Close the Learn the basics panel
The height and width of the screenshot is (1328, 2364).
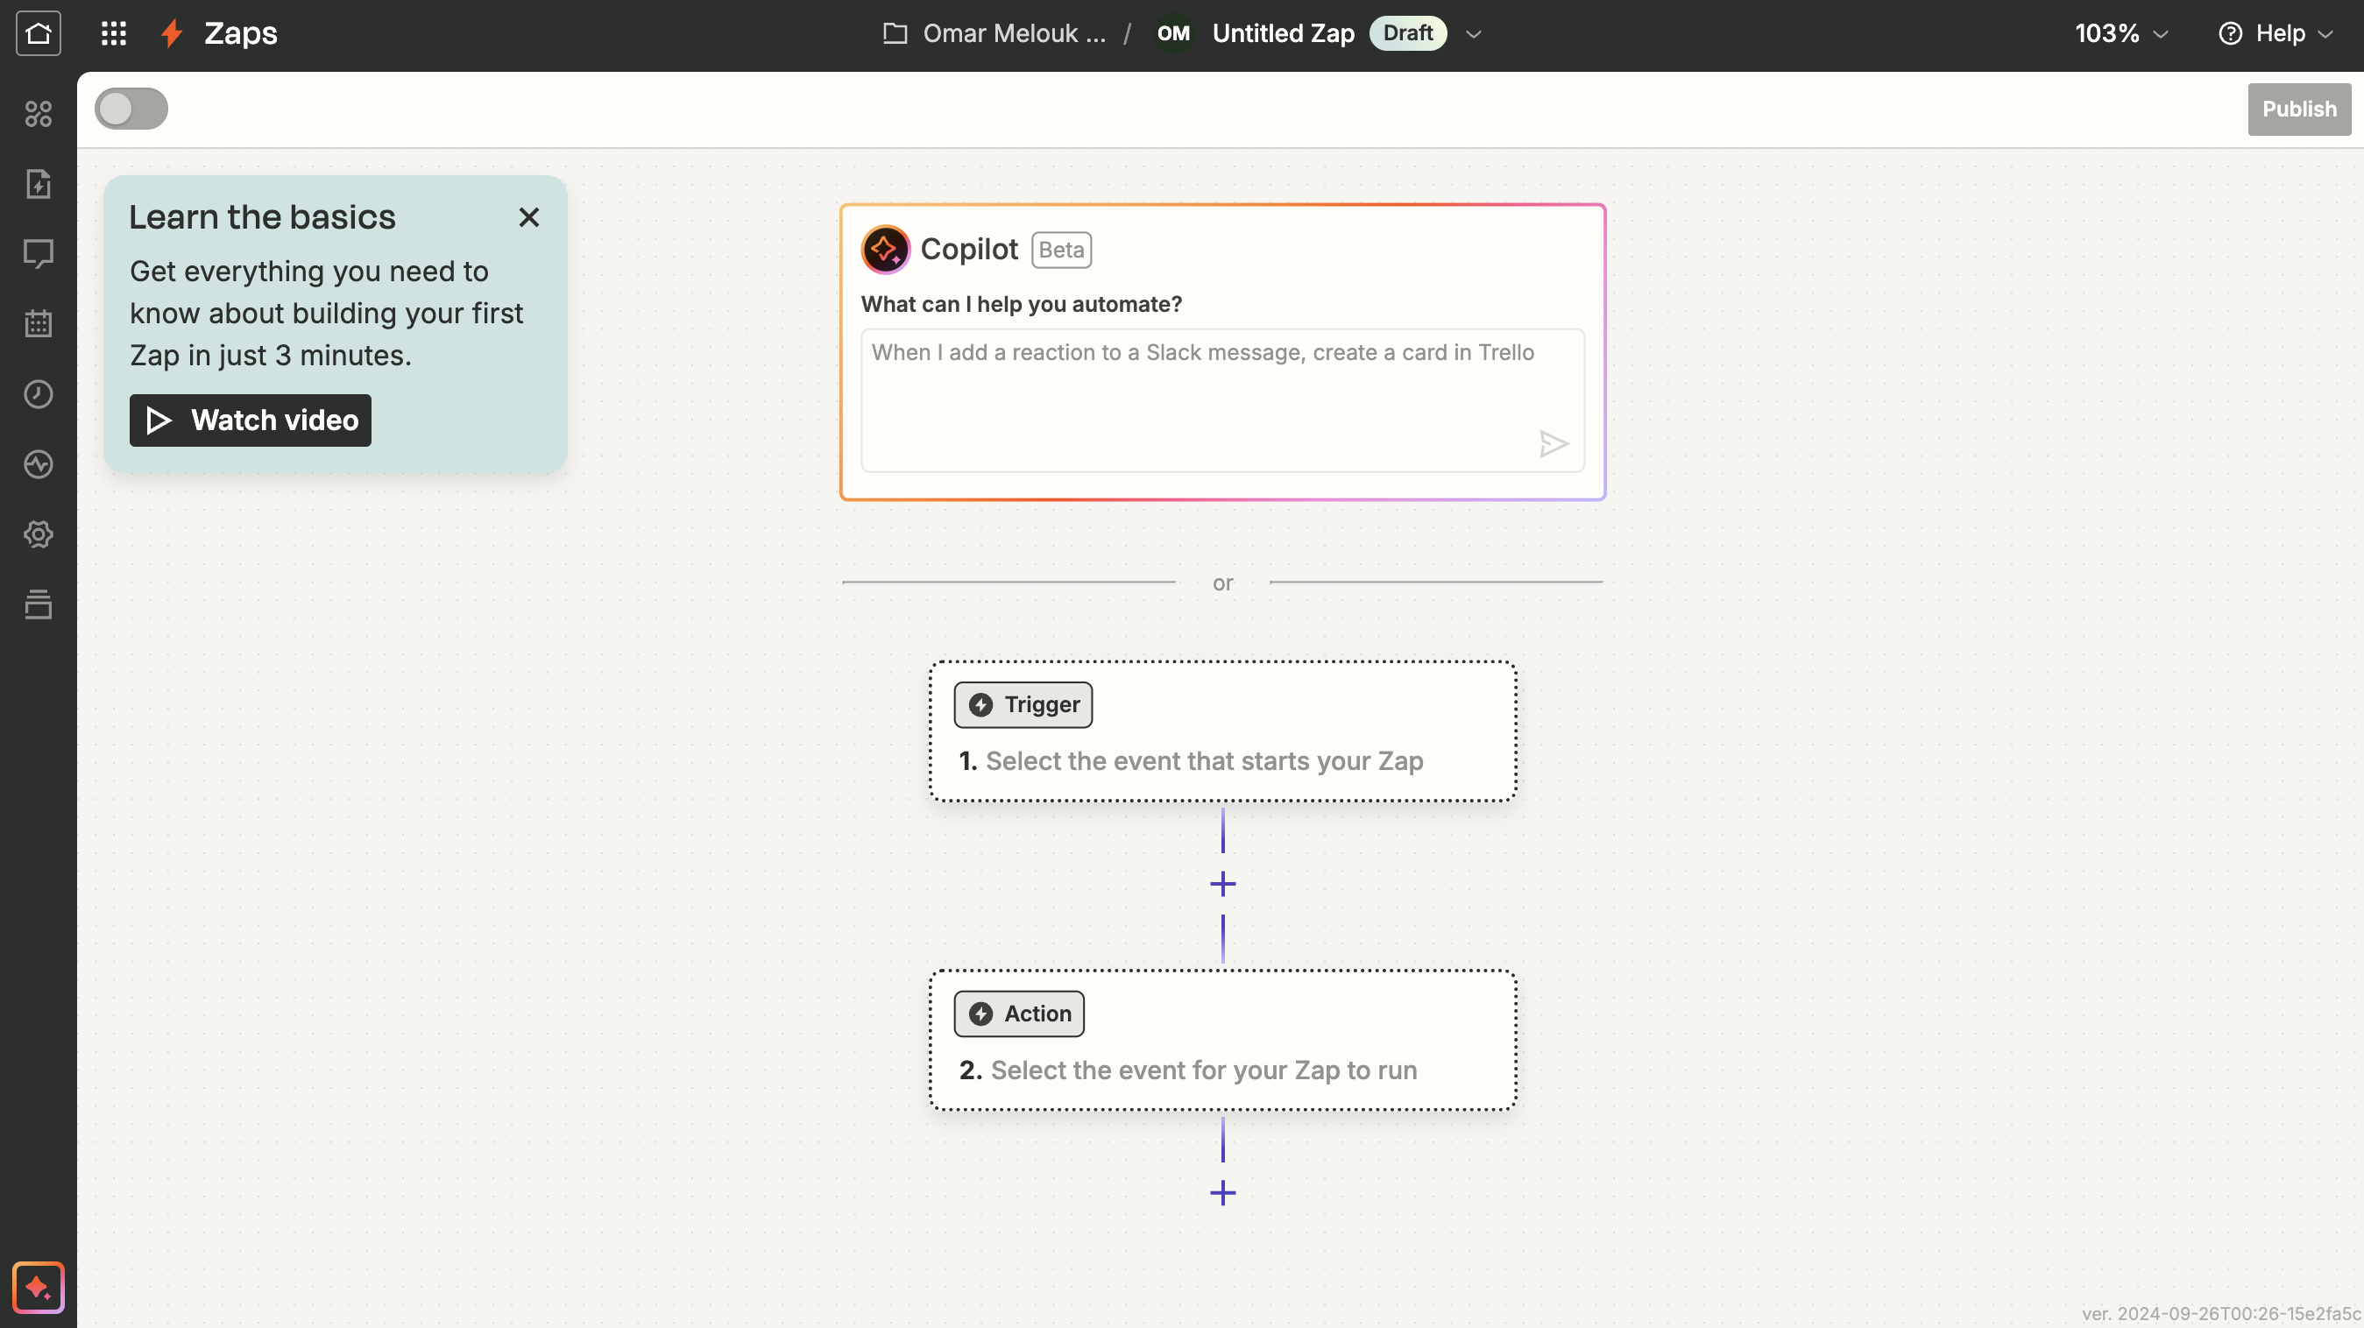(x=528, y=217)
